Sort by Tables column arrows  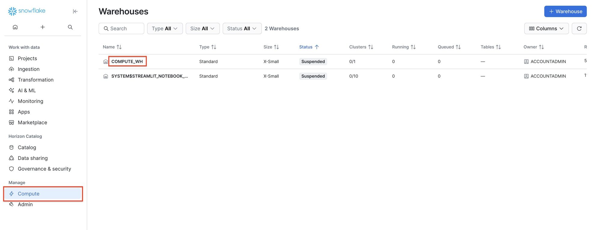pos(498,47)
